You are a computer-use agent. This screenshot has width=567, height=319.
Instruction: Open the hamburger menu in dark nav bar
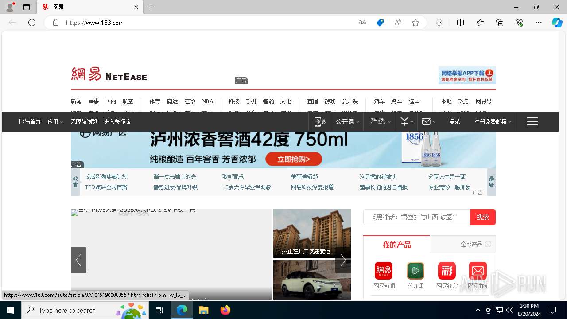coord(532,121)
